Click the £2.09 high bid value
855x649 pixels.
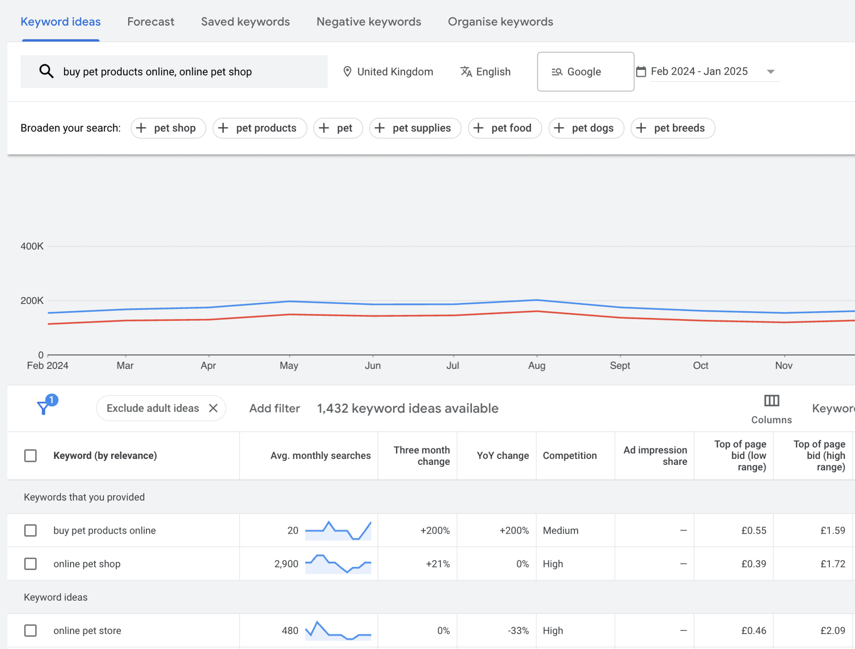tap(833, 631)
